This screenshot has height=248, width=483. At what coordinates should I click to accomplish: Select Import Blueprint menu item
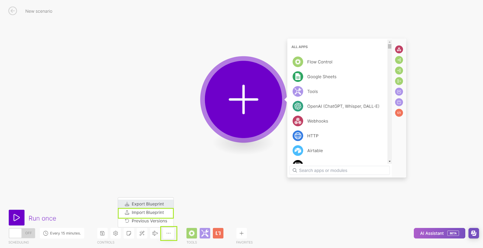(x=146, y=213)
